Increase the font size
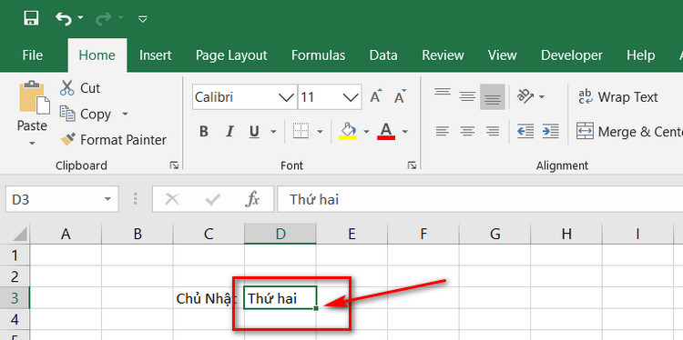 coord(376,96)
